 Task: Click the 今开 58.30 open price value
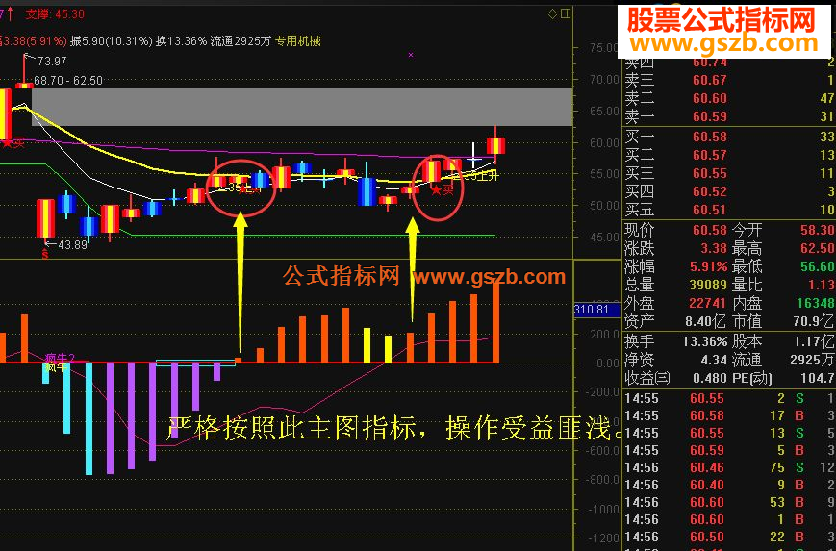pyautogui.click(x=818, y=230)
